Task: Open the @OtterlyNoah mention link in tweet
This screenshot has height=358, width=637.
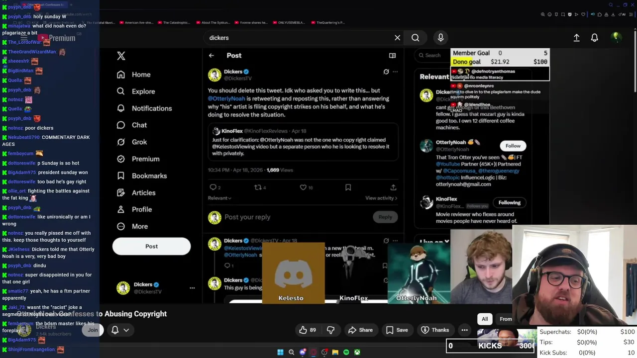Action: tap(226, 98)
